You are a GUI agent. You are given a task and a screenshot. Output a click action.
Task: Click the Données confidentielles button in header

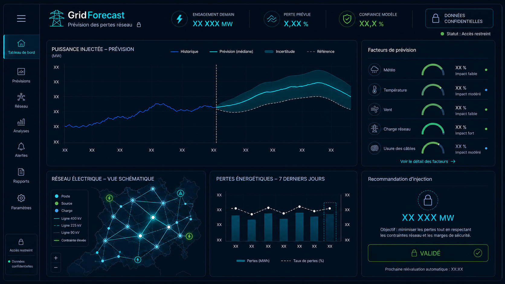pos(459,18)
